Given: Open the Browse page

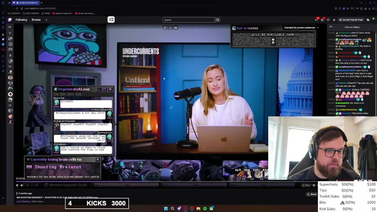Looking at the screenshot, I should 36,20.
